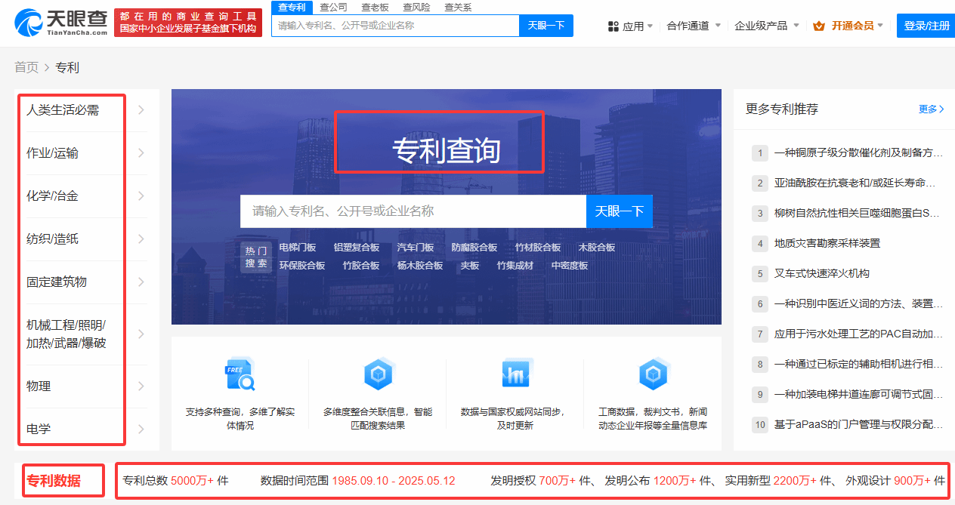Screen dimensions: 955x505
Task: Open the 应用 grid icon menu
Action: pyautogui.click(x=613, y=26)
